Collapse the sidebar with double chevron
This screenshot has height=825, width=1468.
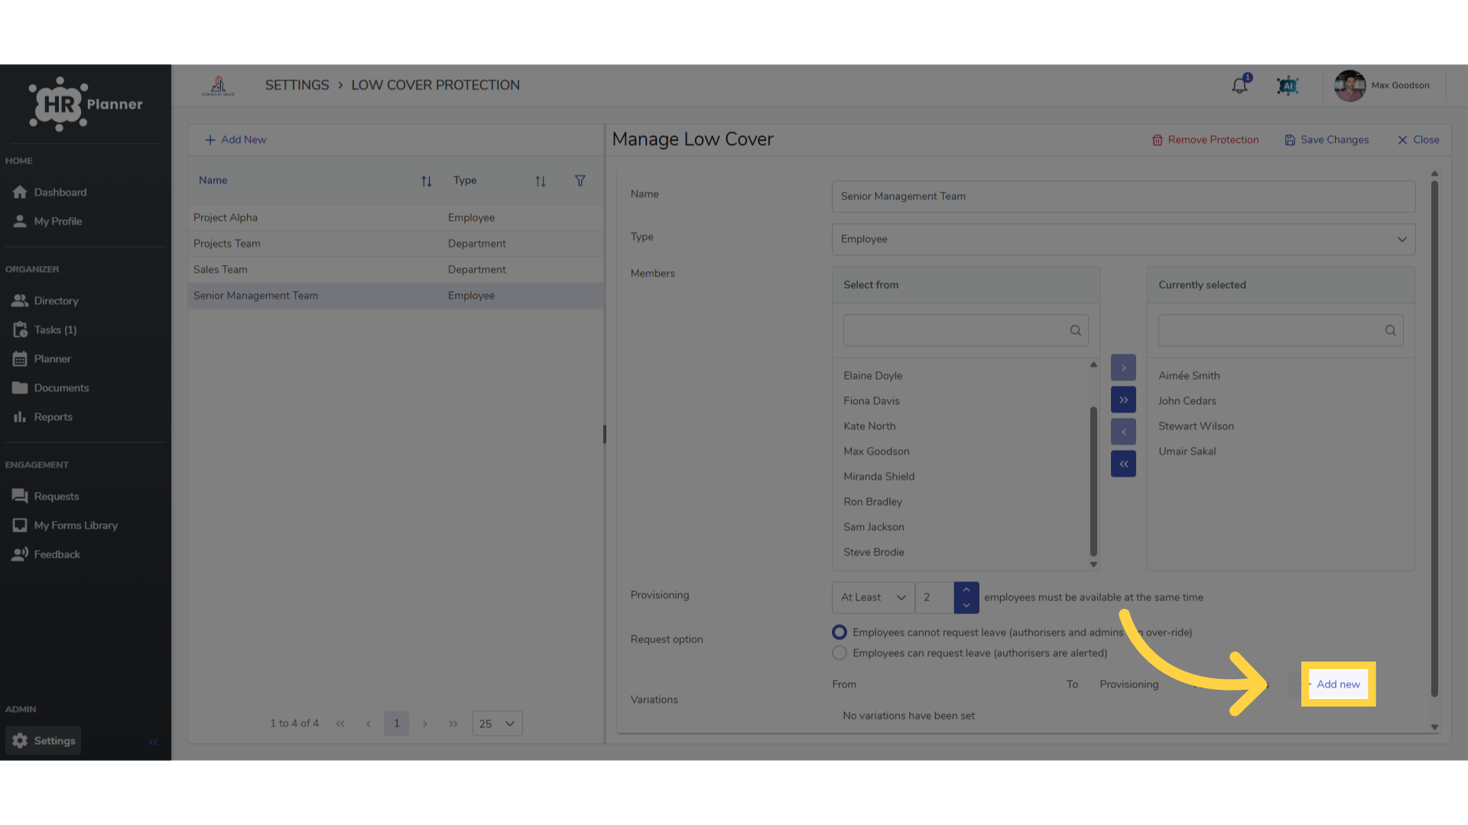(x=153, y=742)
